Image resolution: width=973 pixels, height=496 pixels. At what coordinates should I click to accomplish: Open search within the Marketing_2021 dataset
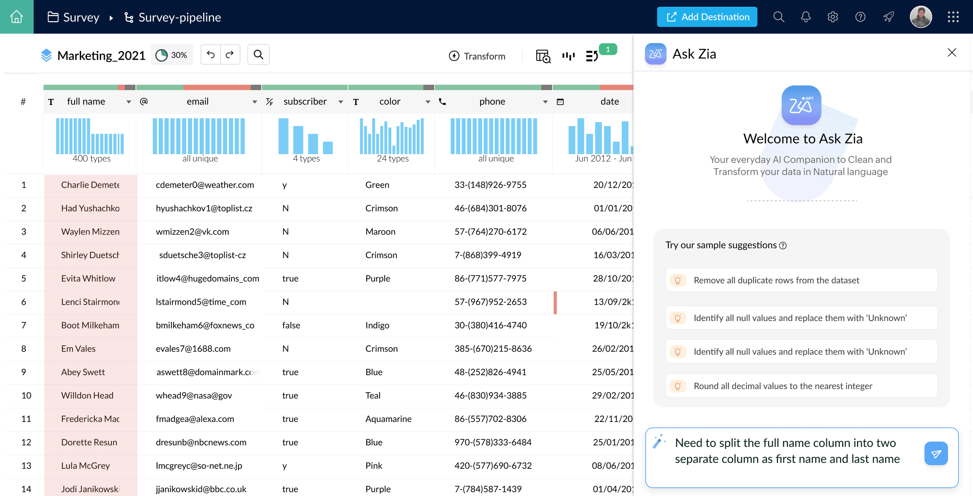(x=258, y=54)
